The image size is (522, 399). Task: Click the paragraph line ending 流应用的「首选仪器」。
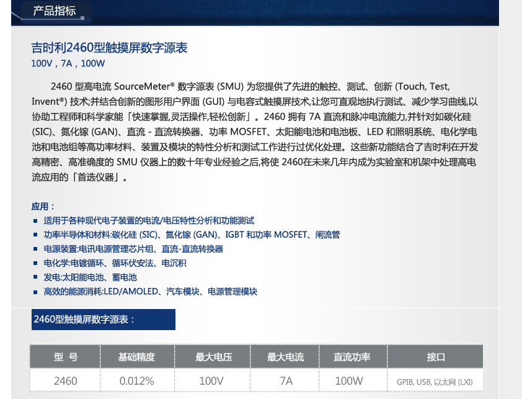click(79, 177)
